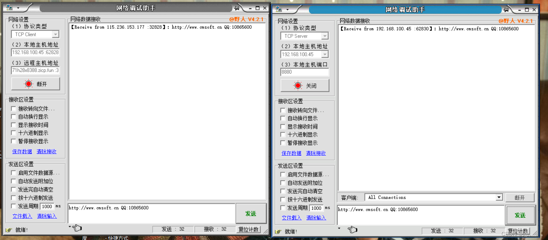This screenshot has height=240, width=548.
Task: Click the pointing hand icon in right window status bar
Action: coord(352,230)
